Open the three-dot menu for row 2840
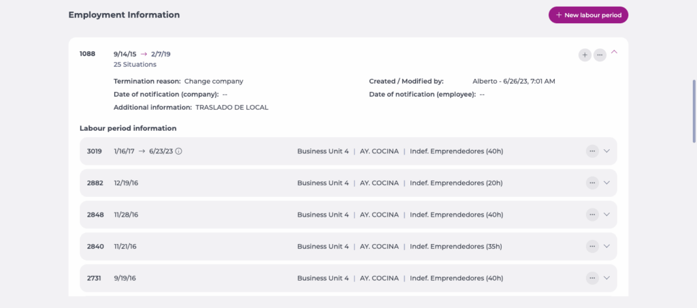Viewport: 697px width, 308px height. coord(592,246)
